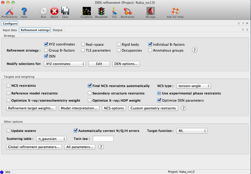Click the Twin law input field
The height and width of the screenshot is (174, 251).
click(103, 139)
